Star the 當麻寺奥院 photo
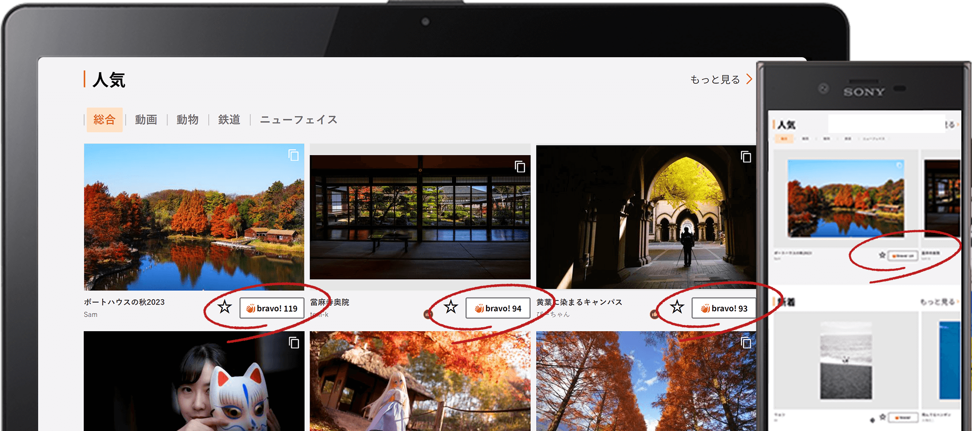 pyautogui.click(x=451, y=307)
